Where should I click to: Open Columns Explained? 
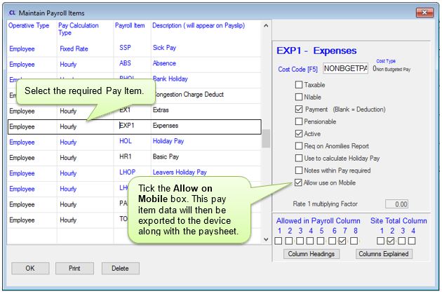(384, 254)
